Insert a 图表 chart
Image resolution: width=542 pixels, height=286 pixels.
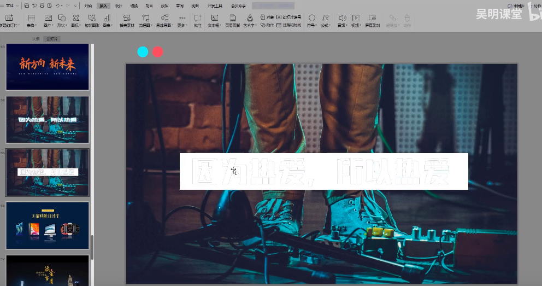tap(108, 21)
